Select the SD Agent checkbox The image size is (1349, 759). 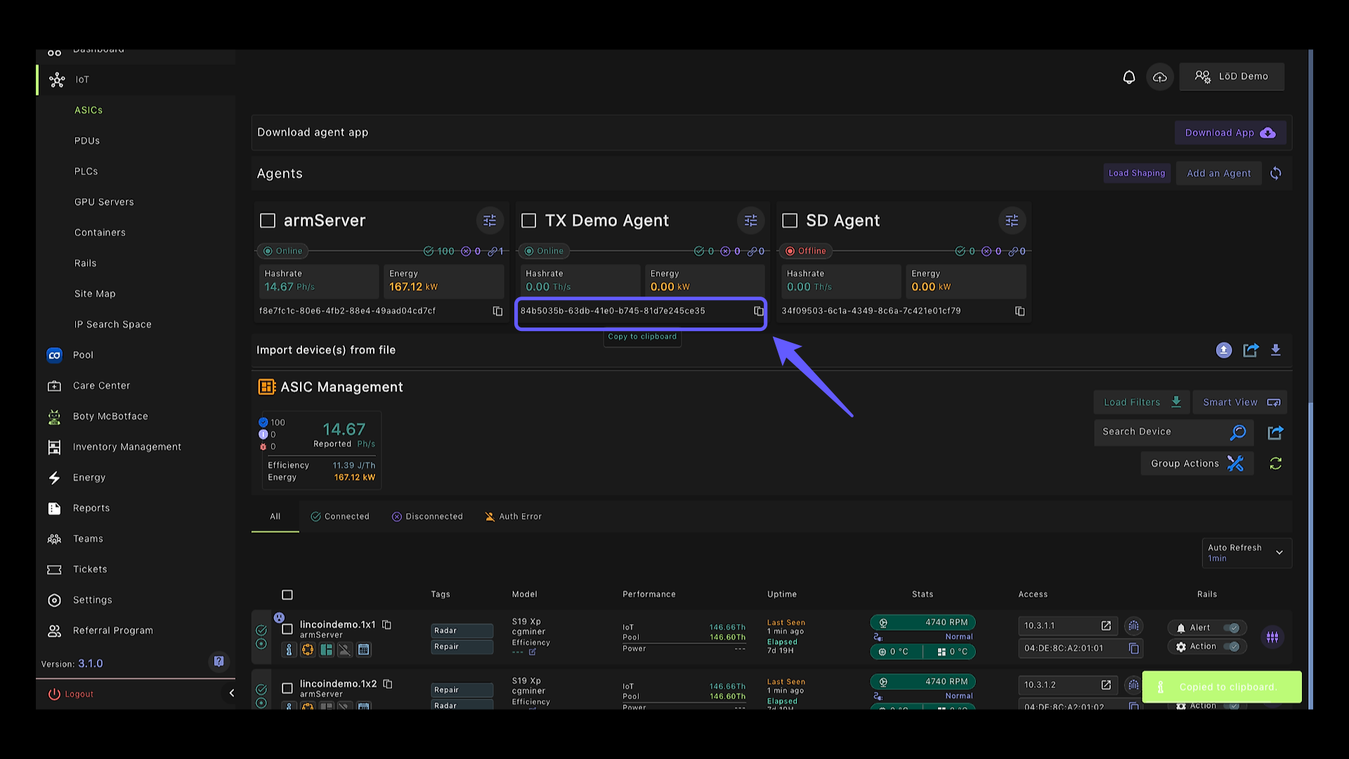(x=790, y=221)
